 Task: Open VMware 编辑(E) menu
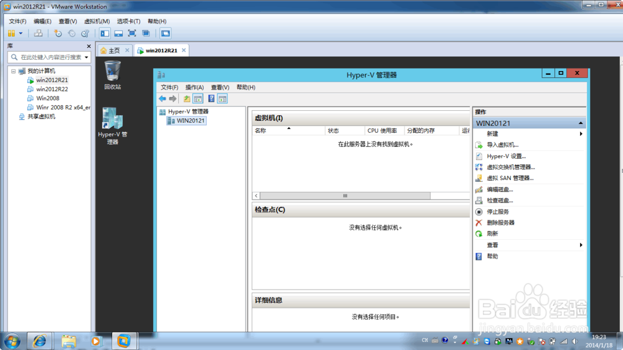[42, 21]
